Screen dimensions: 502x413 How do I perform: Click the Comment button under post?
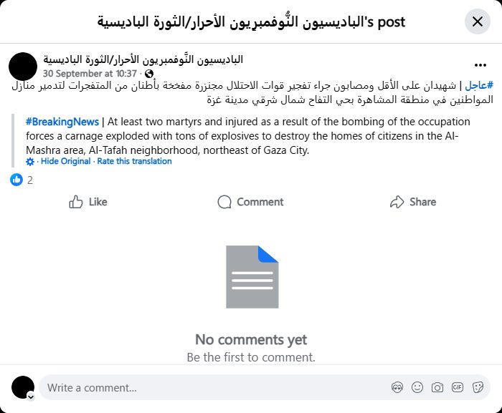(x=250, y=202)
